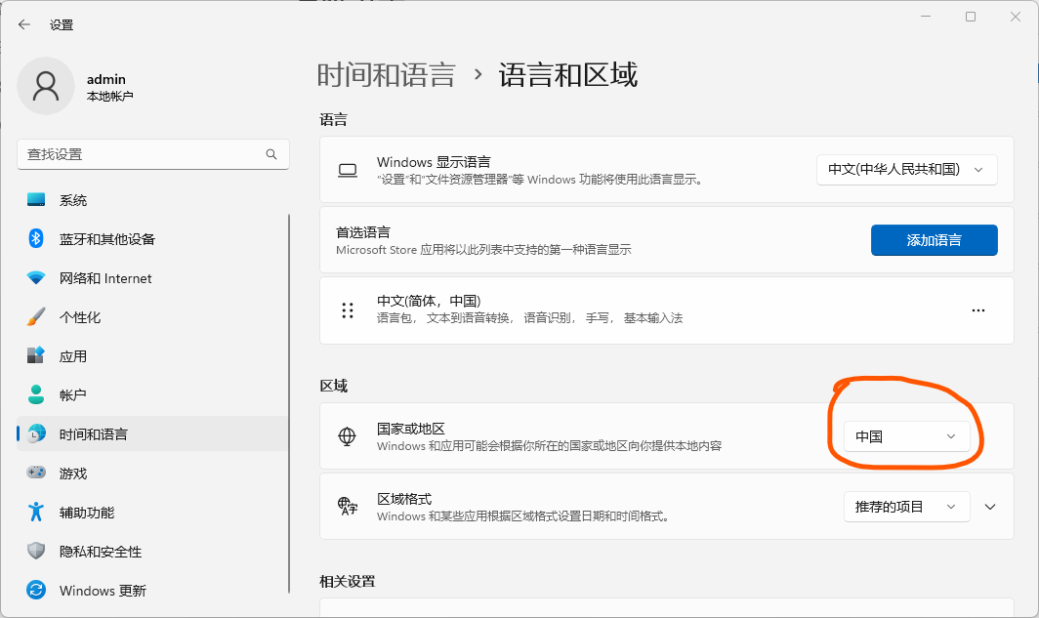Viewport: 1039px width, 618px height.
Task: Click the 游戏 controller icon
Action: 36,473
